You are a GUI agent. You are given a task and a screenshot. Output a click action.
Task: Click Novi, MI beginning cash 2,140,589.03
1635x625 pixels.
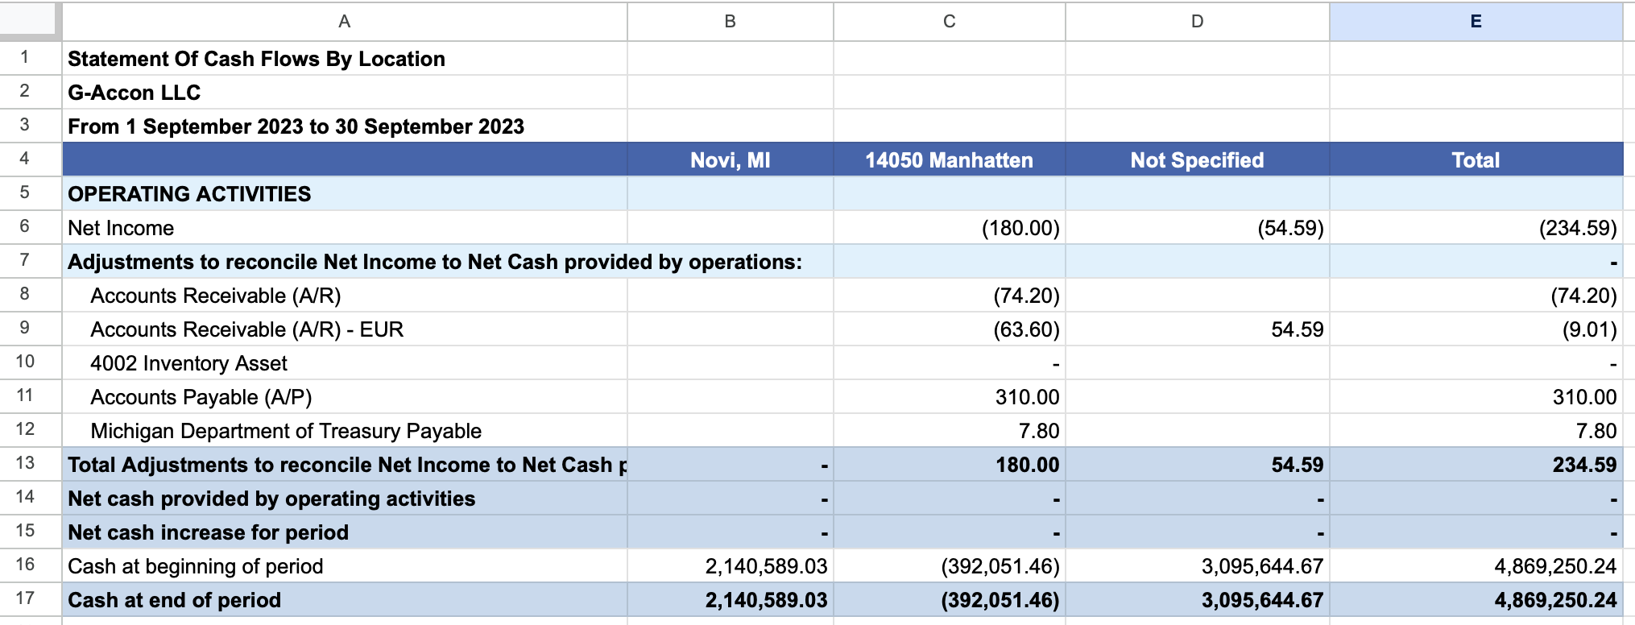tap(731, 565)
